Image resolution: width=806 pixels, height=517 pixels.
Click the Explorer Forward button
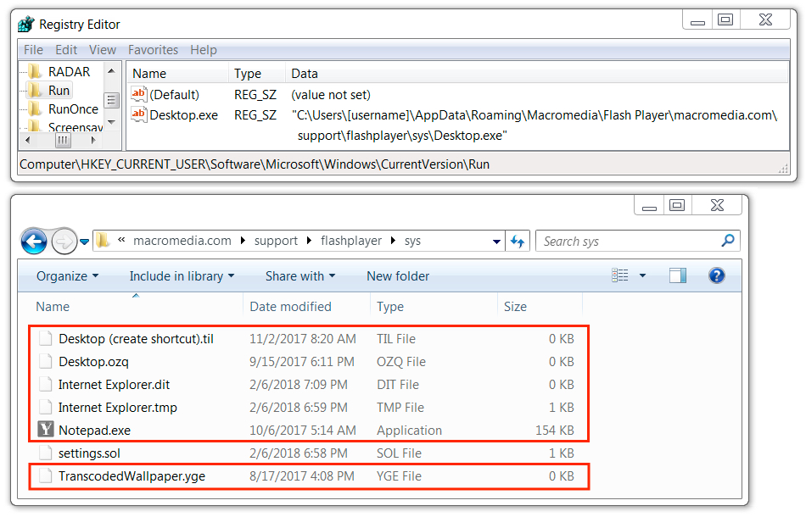tap(64, 241)
